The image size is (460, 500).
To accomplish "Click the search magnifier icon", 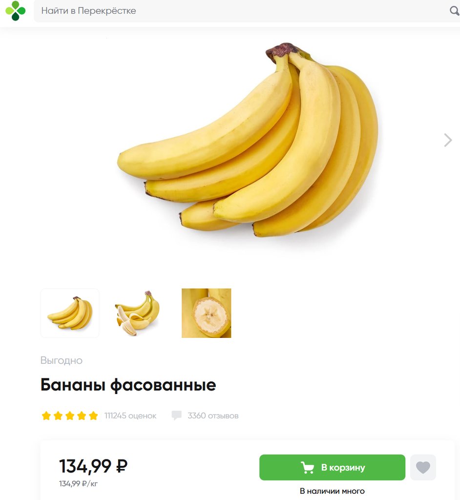I will 454,11.
